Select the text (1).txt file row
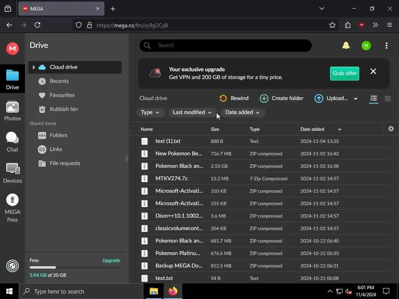This screenshot has height=299, width=399. pyautogui.click(x=265, y=141)
